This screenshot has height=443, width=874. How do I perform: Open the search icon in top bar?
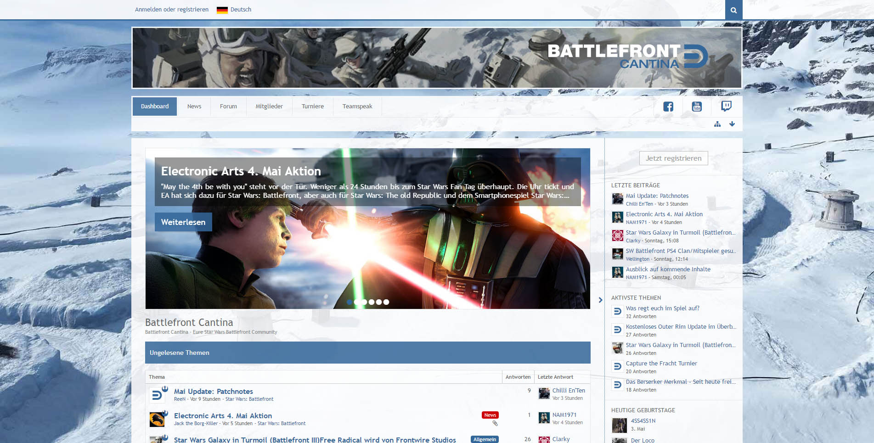(733, 10)
